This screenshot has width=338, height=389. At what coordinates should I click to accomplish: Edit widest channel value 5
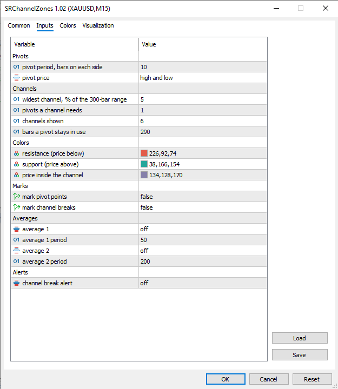coord(203,99)
